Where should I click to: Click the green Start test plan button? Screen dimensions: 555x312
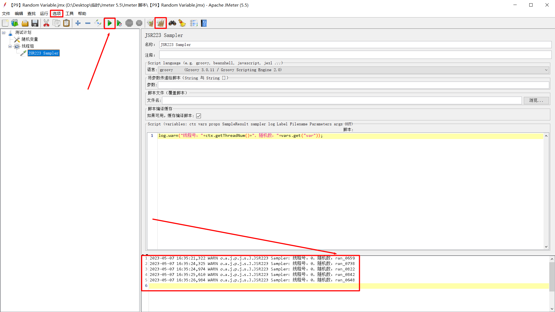pos(110,23)
